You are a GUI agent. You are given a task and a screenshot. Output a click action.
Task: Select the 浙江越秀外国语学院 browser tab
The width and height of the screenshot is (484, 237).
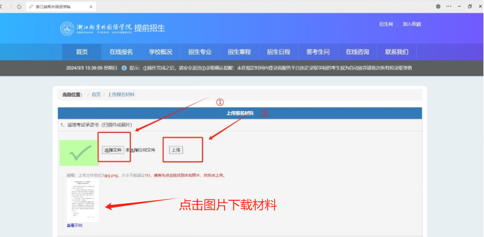click(61, 6)
